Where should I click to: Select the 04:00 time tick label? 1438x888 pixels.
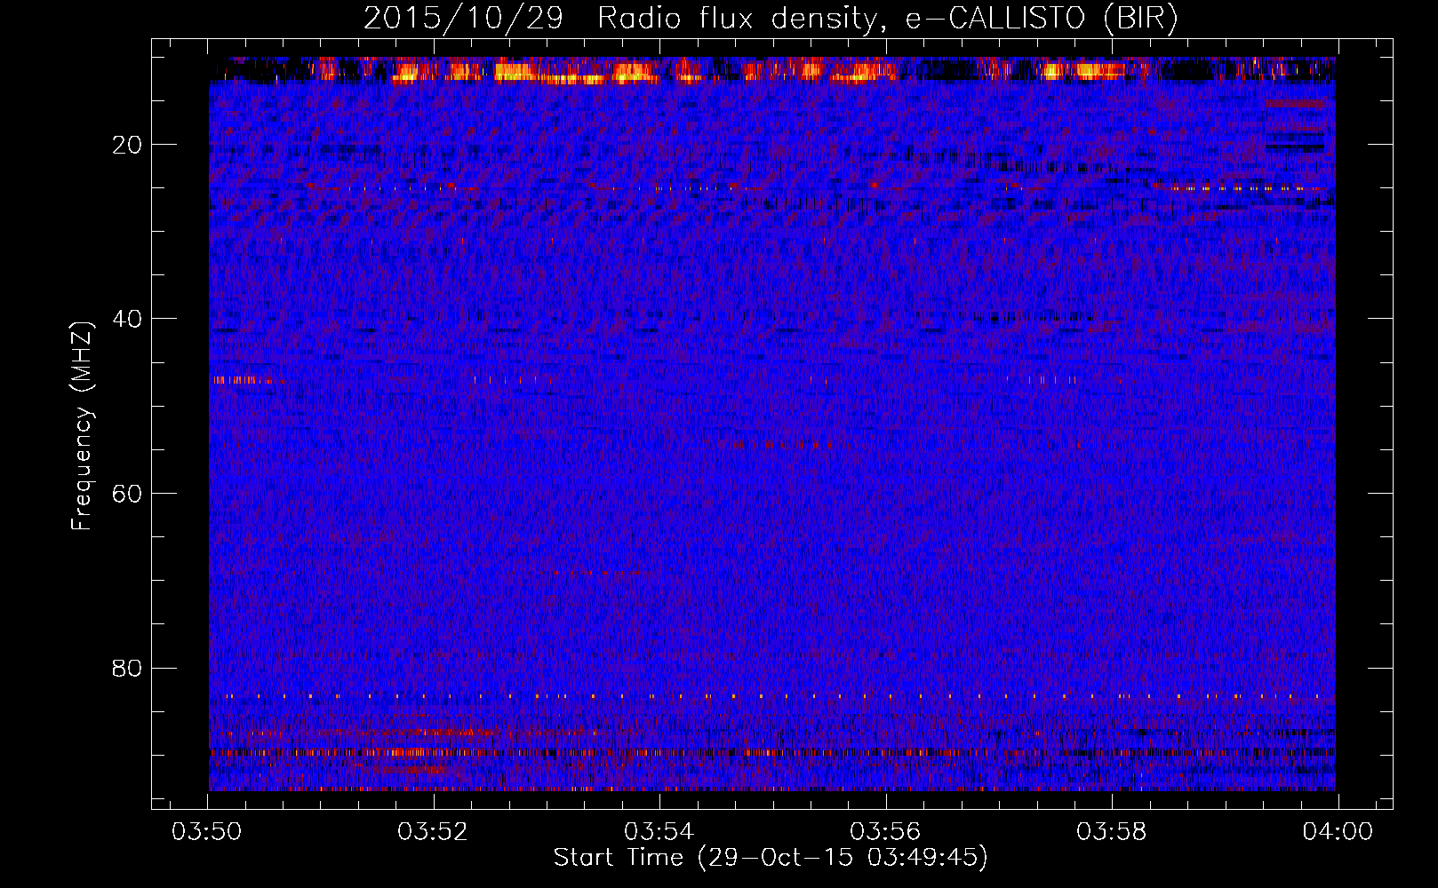point(1338,832)
